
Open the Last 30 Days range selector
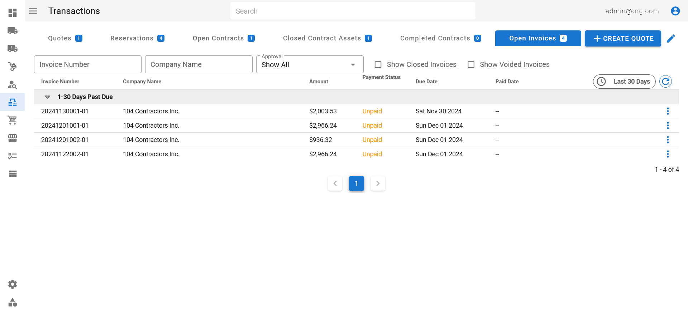click(x=624, y=82)
